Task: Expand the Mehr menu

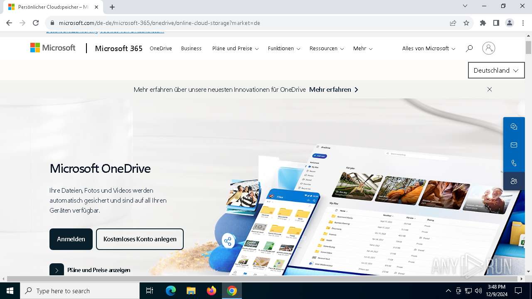Action: tap(363, 49)
